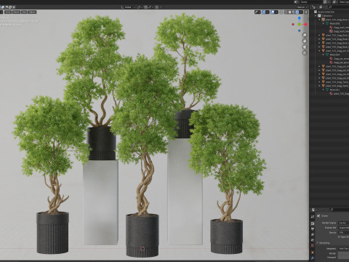The image size is (349, 262).
Task: Select Mesh.001 in the outliner
Action: [x=334, y=90]
